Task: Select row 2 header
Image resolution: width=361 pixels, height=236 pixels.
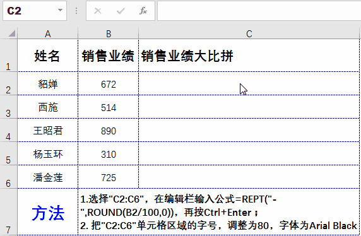Action: click(x=8, y=83)
